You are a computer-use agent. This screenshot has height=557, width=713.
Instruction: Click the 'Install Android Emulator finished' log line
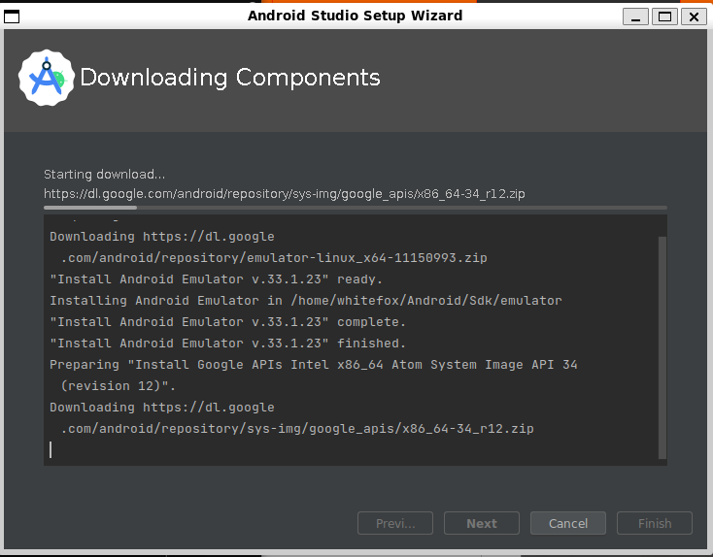227,344
